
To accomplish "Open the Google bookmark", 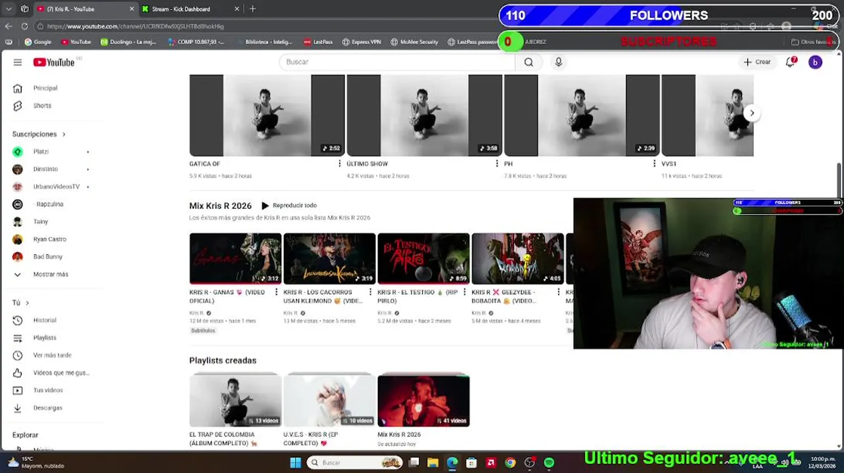I will click(38, 42).
